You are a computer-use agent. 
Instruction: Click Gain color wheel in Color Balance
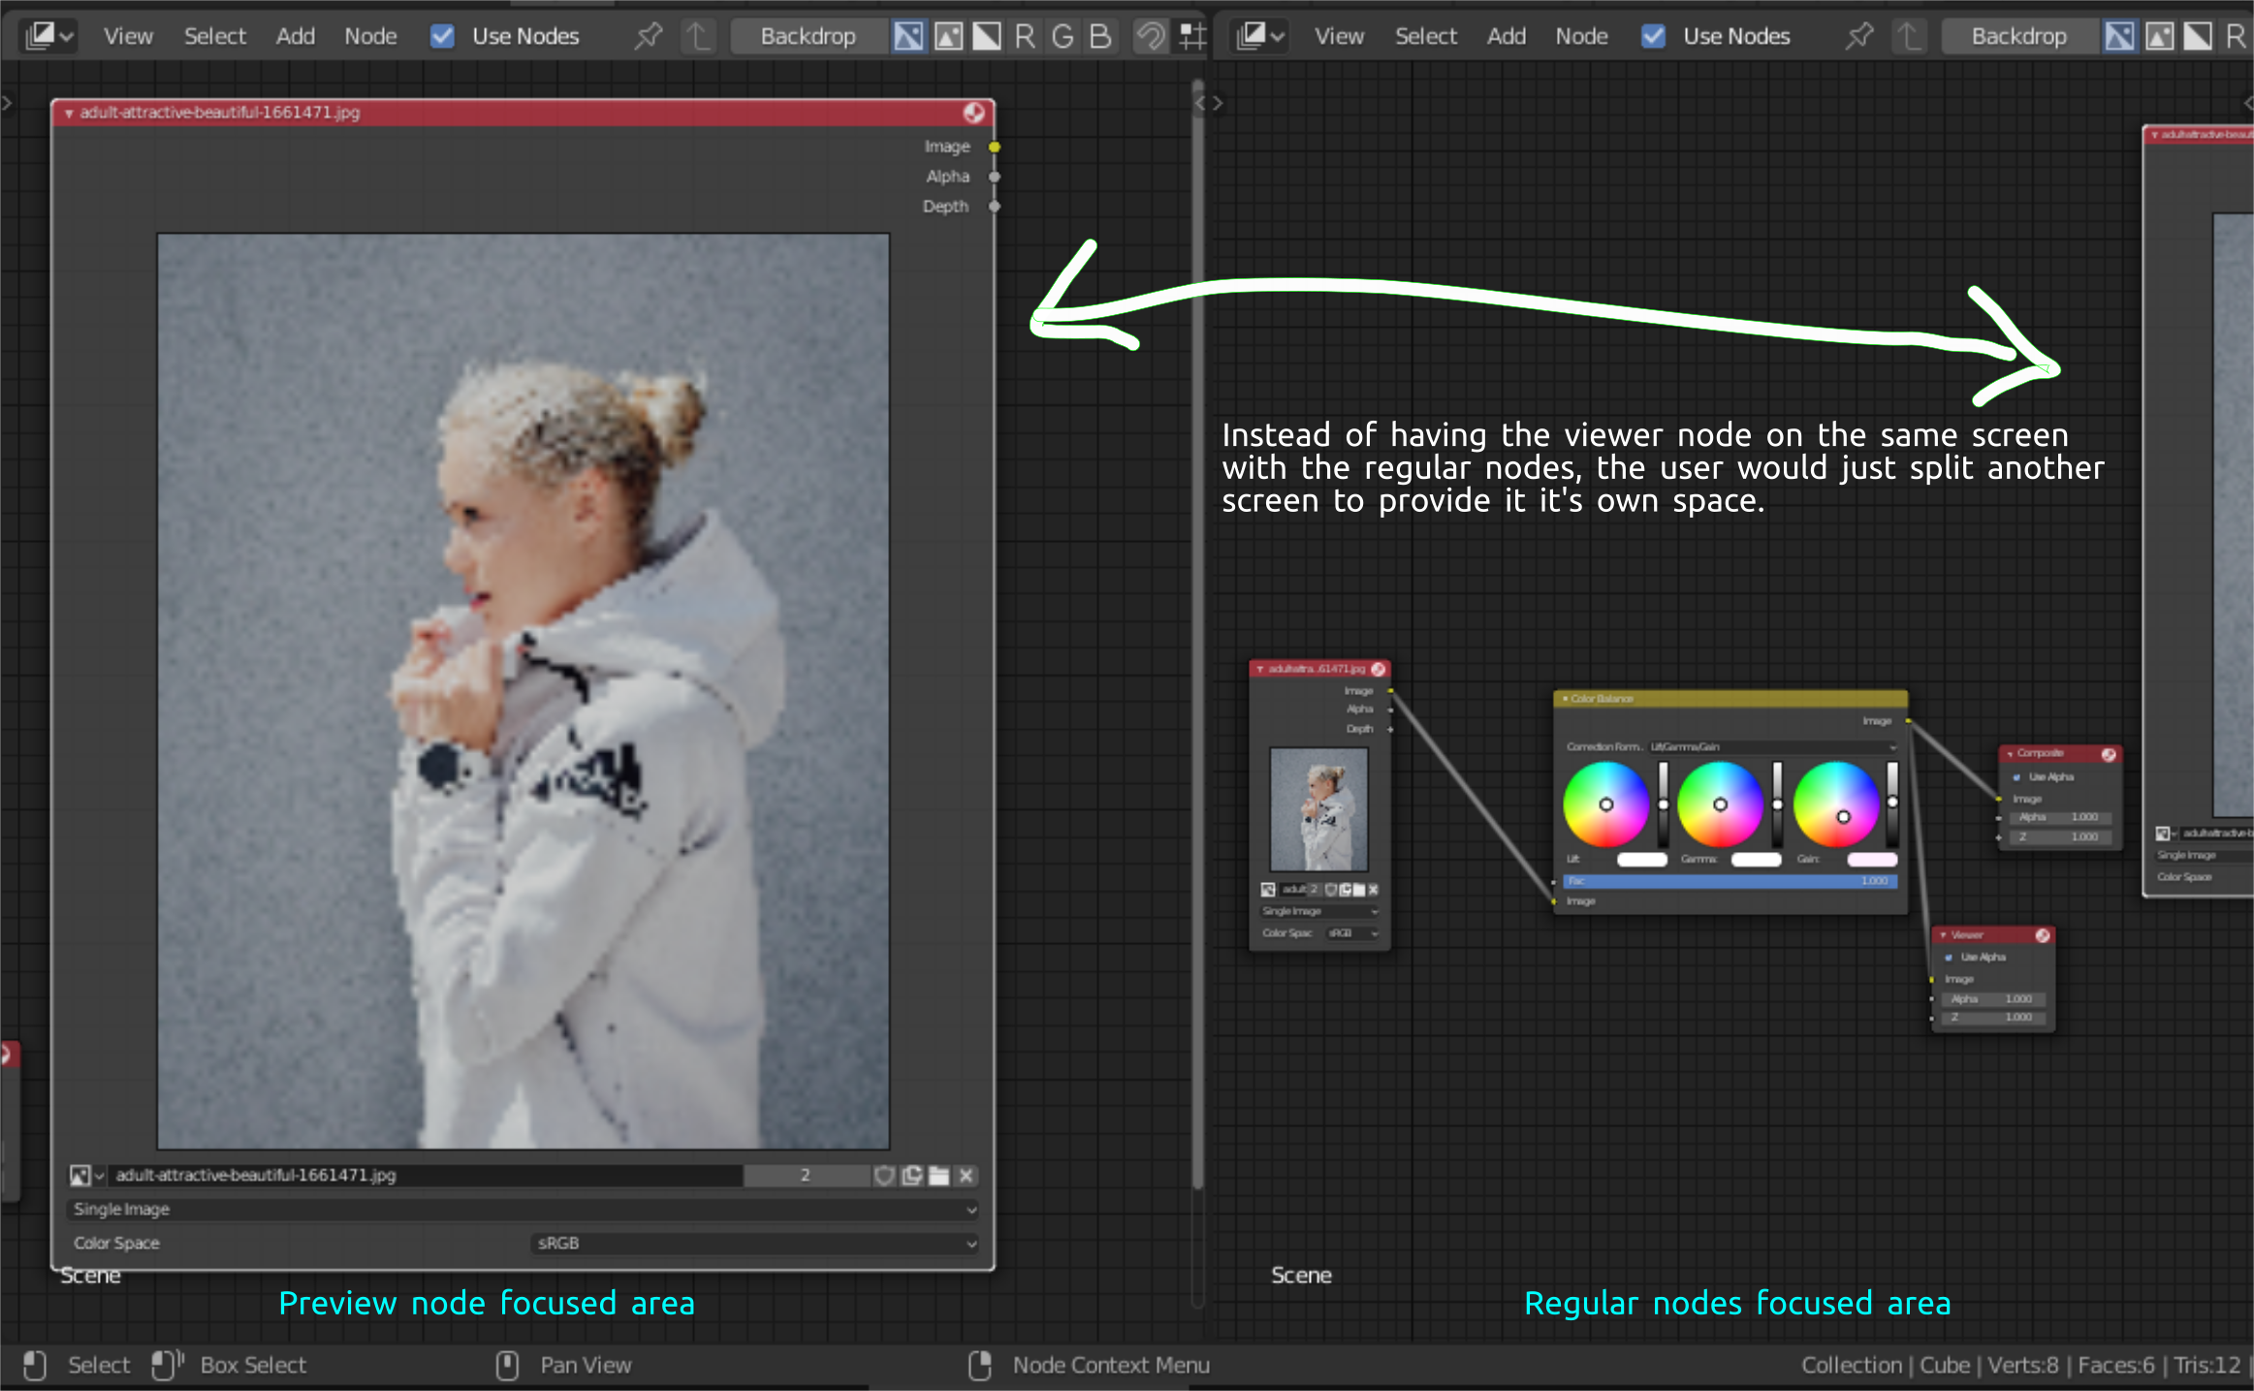tap(1836, 805)
